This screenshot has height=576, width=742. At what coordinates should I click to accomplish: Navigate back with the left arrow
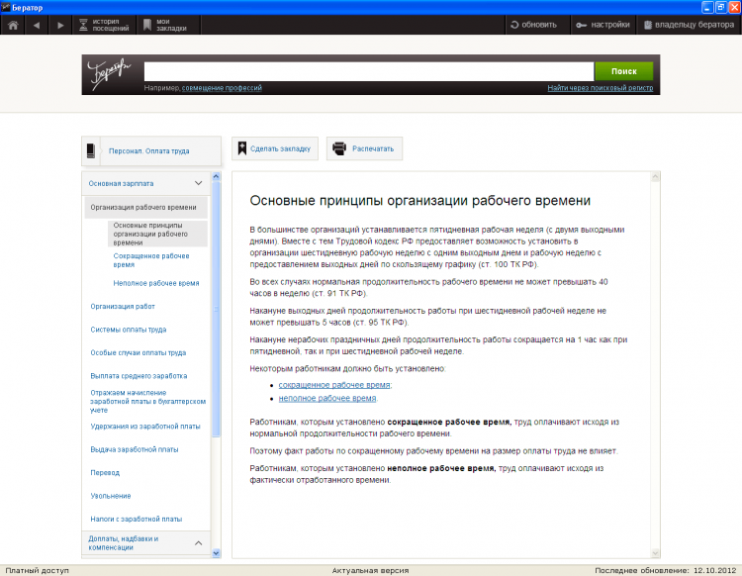click(37, 25)
